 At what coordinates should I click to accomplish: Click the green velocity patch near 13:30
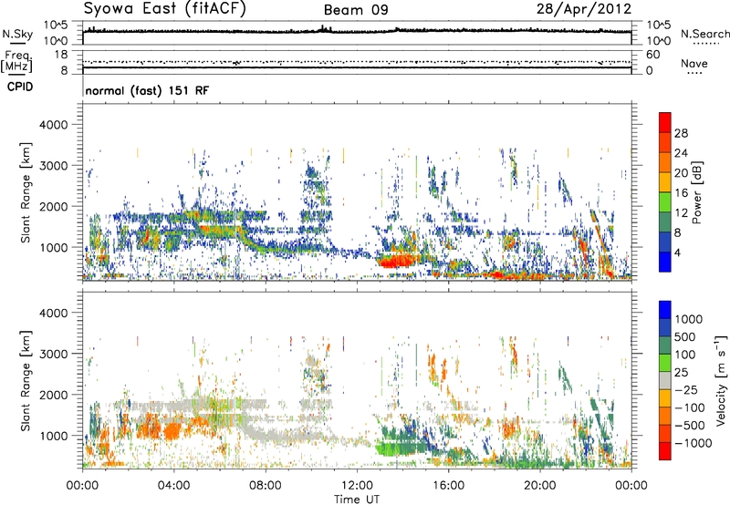click(389, 449)
